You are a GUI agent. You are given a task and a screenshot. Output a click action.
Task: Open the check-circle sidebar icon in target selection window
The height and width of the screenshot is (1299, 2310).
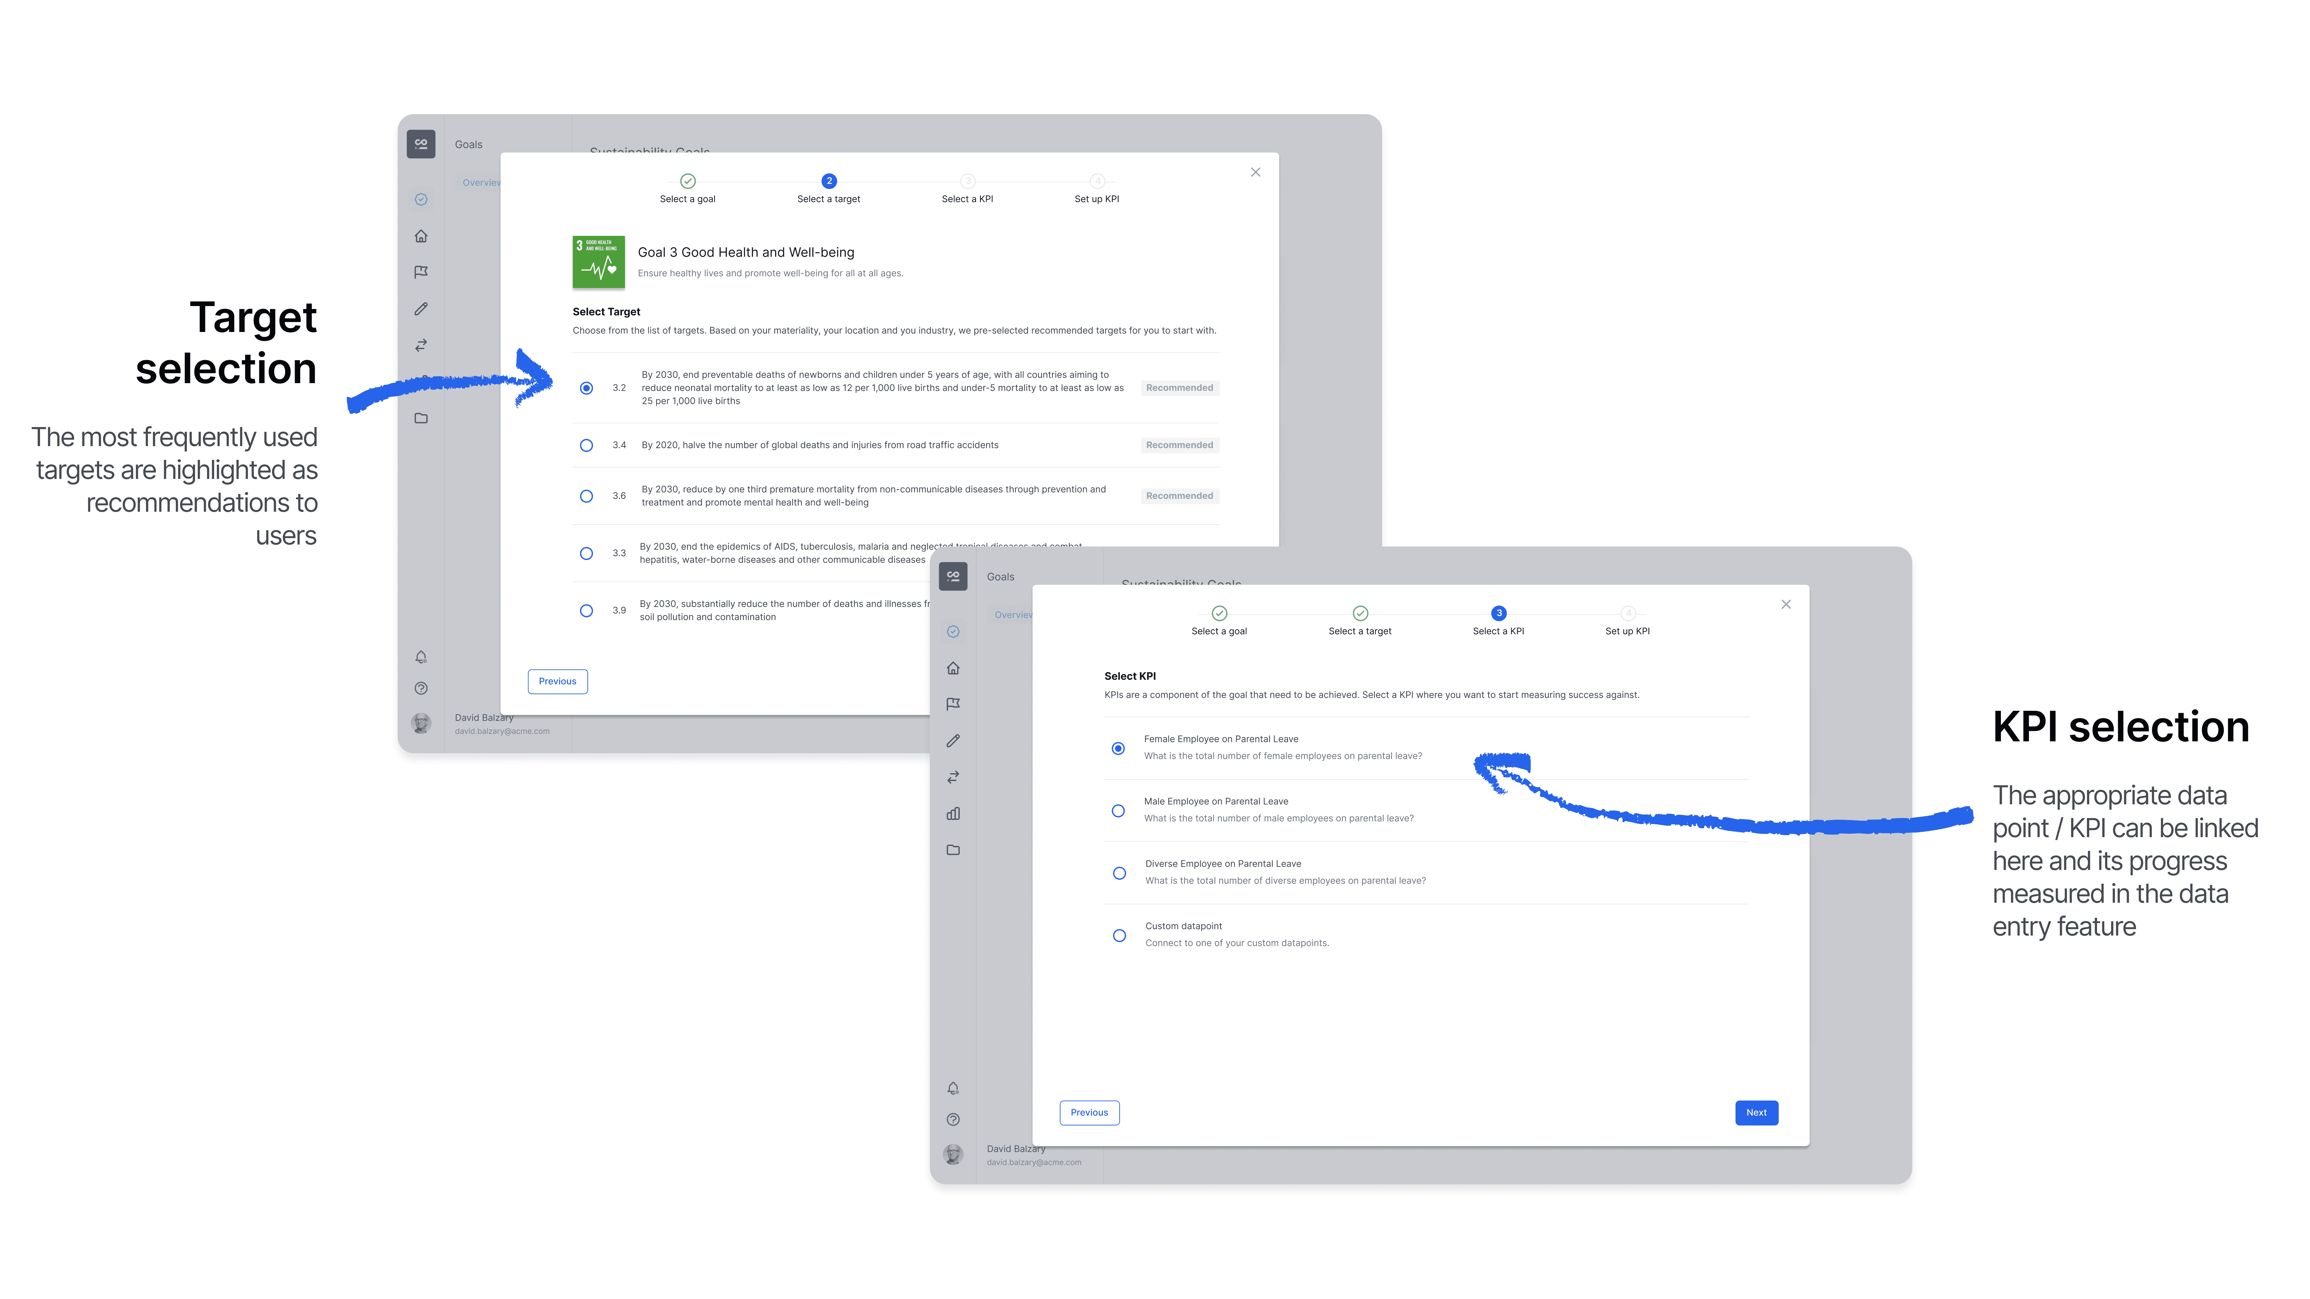(x=421, y=199)
